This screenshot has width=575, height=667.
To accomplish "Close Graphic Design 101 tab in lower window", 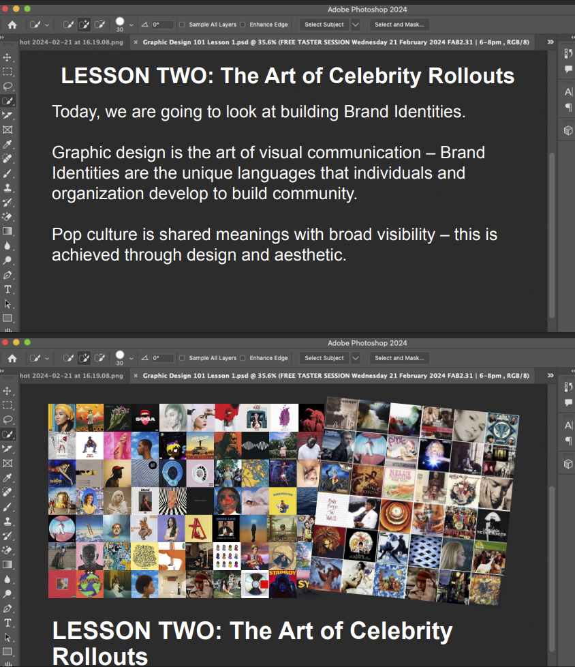I will point(136,376).
